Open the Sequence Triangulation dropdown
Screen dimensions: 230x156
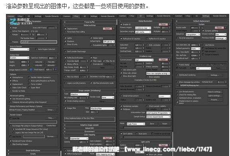pyautogui.click(x=193, y=34)
